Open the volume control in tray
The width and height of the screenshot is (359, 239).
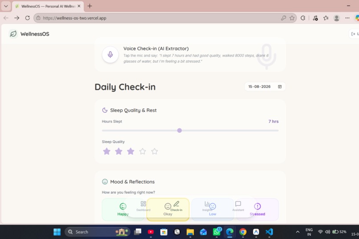(328, 232)
